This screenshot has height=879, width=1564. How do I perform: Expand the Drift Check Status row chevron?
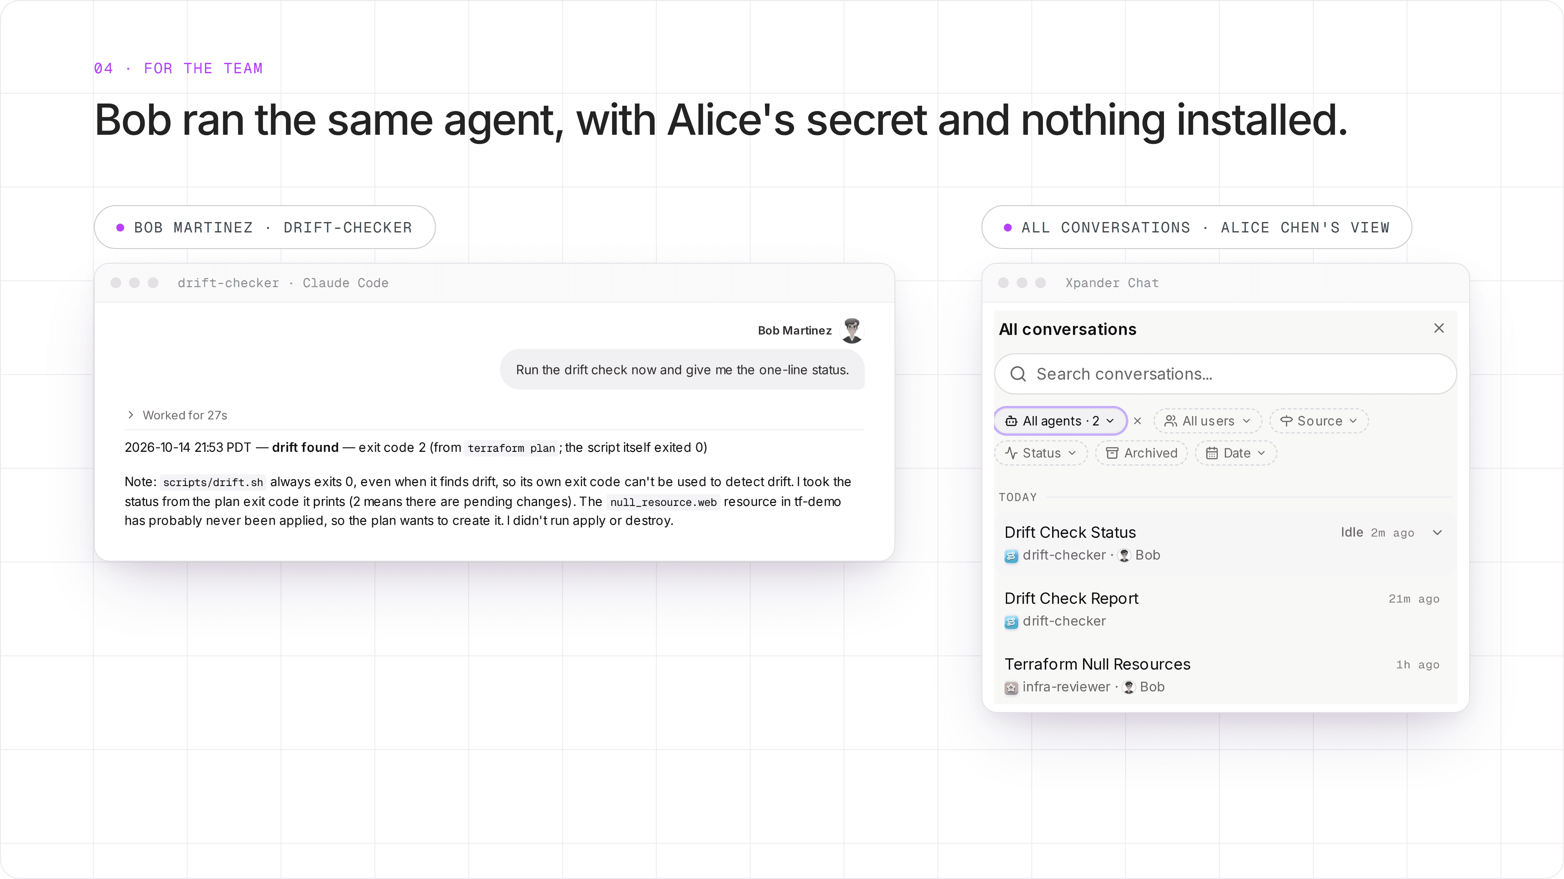coord(1437,533)
